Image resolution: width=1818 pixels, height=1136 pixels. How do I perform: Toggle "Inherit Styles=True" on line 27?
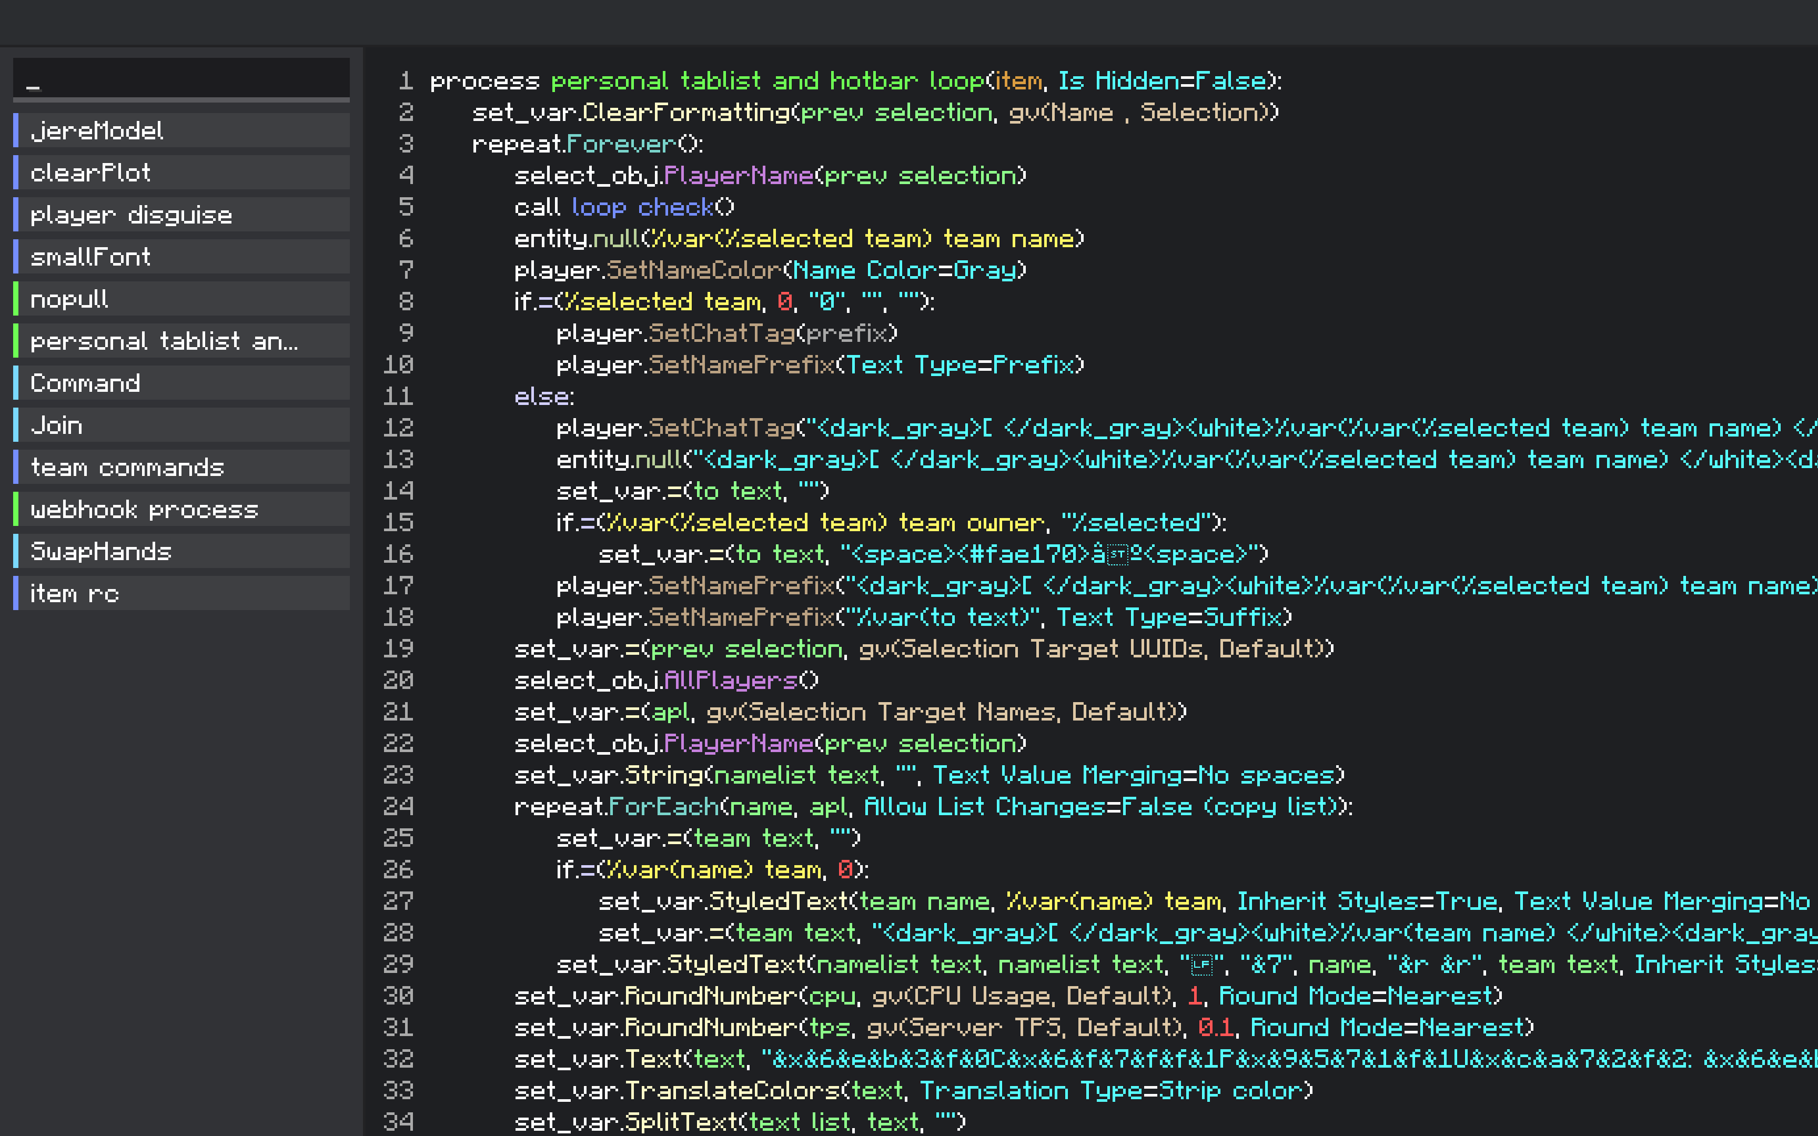point(1367,901)
